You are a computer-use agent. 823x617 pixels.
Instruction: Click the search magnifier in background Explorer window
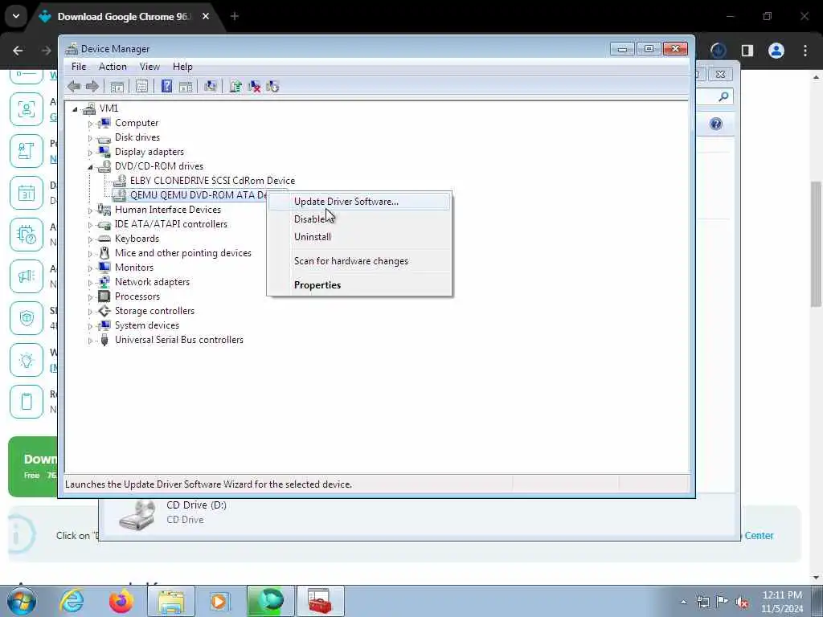click(724, 96)
